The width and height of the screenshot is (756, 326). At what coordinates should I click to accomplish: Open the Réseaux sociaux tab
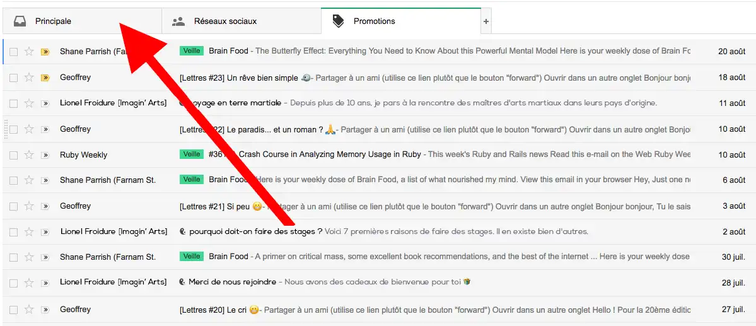pos(241,21)
